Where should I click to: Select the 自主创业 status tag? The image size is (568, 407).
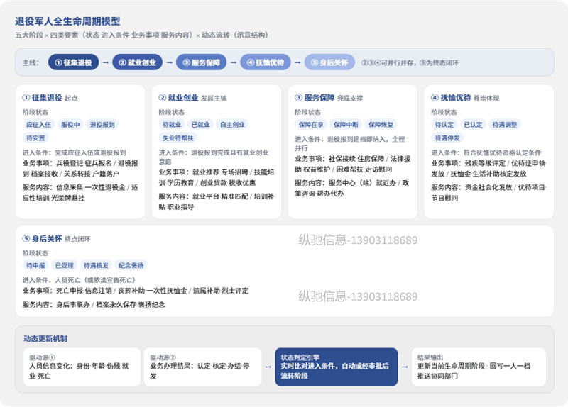pos(232,125)
